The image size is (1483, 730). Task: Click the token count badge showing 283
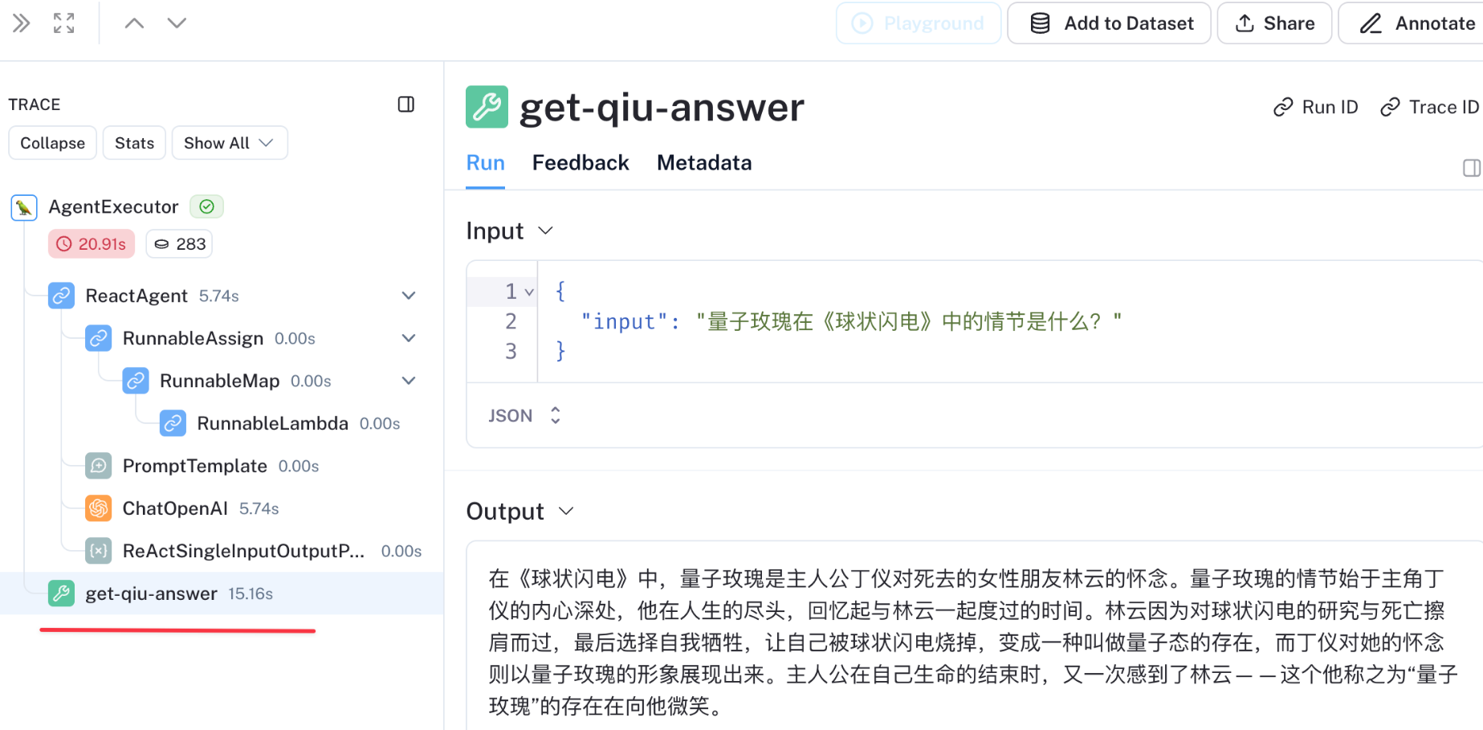tap(178, 243)
